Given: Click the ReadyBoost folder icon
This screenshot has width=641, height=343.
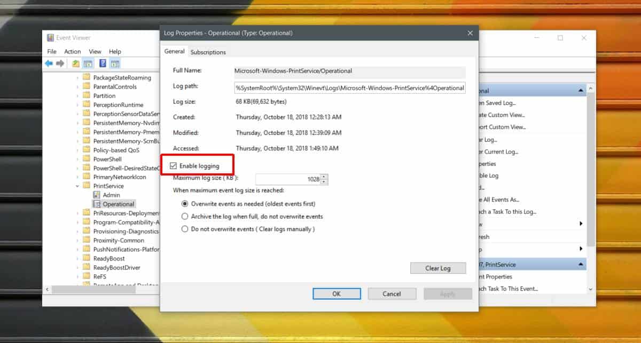Looking at the screenshot, I should tap(87, 259).
